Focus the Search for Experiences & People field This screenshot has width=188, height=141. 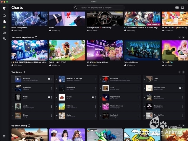click(99, 8)
